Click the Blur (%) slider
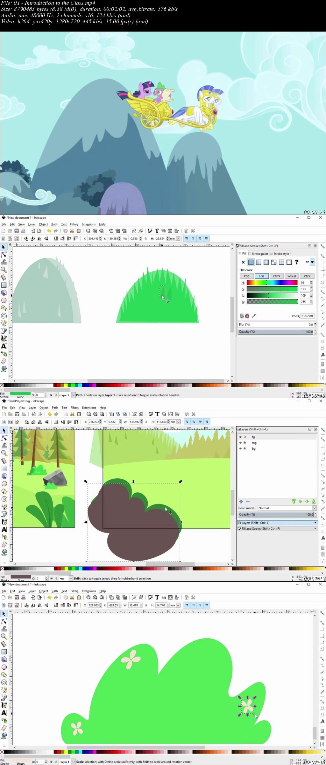Image resolution: width=326 pixels, height=765 pixels. 276,325
